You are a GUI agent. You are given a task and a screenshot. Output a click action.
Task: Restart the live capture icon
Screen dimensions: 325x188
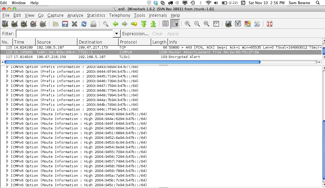(43, 24)
